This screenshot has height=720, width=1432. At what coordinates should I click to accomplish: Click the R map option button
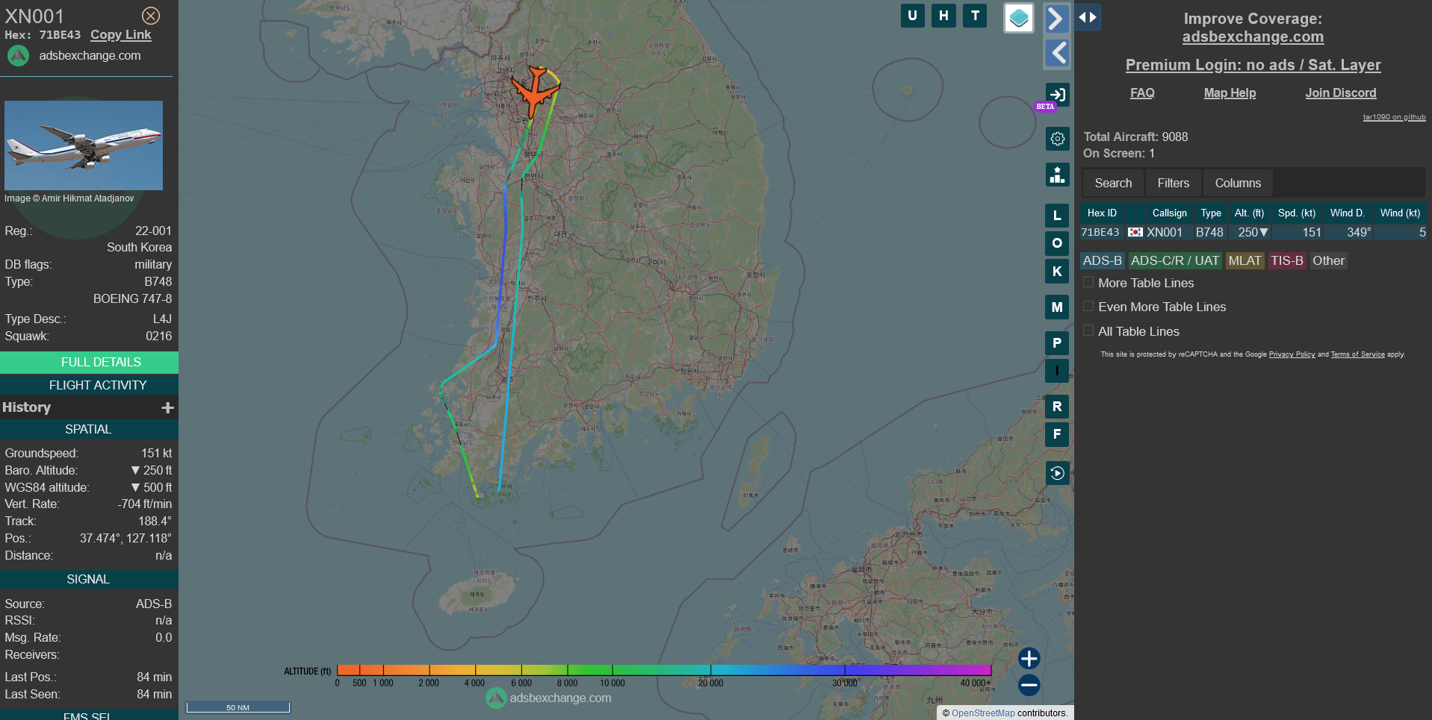tap(1057, 407)
